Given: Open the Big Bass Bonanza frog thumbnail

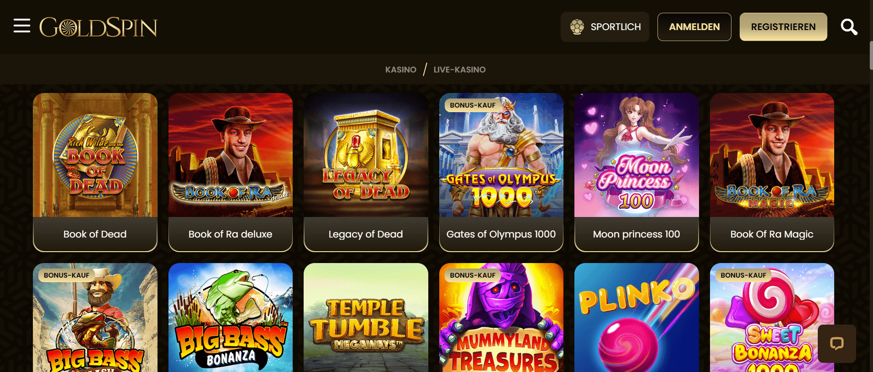Looking at the screenshot, I should tap(230, 318).
